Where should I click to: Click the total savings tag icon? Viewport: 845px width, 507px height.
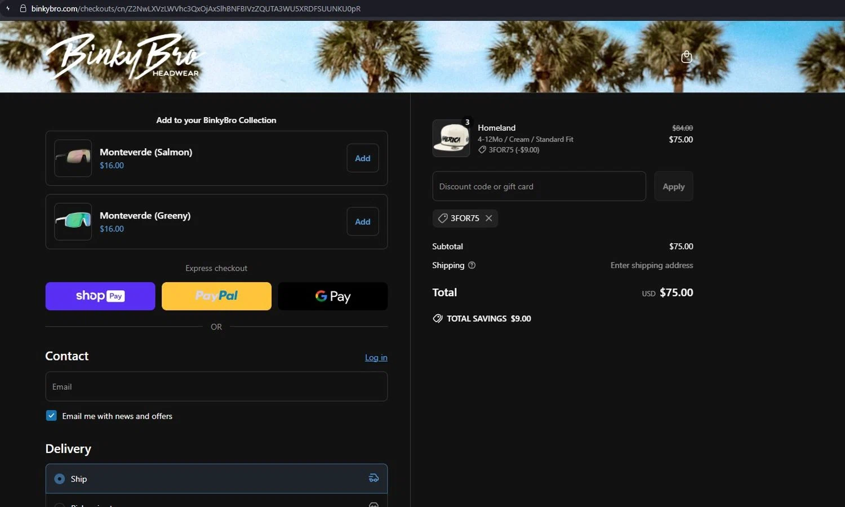click(438, 318)
